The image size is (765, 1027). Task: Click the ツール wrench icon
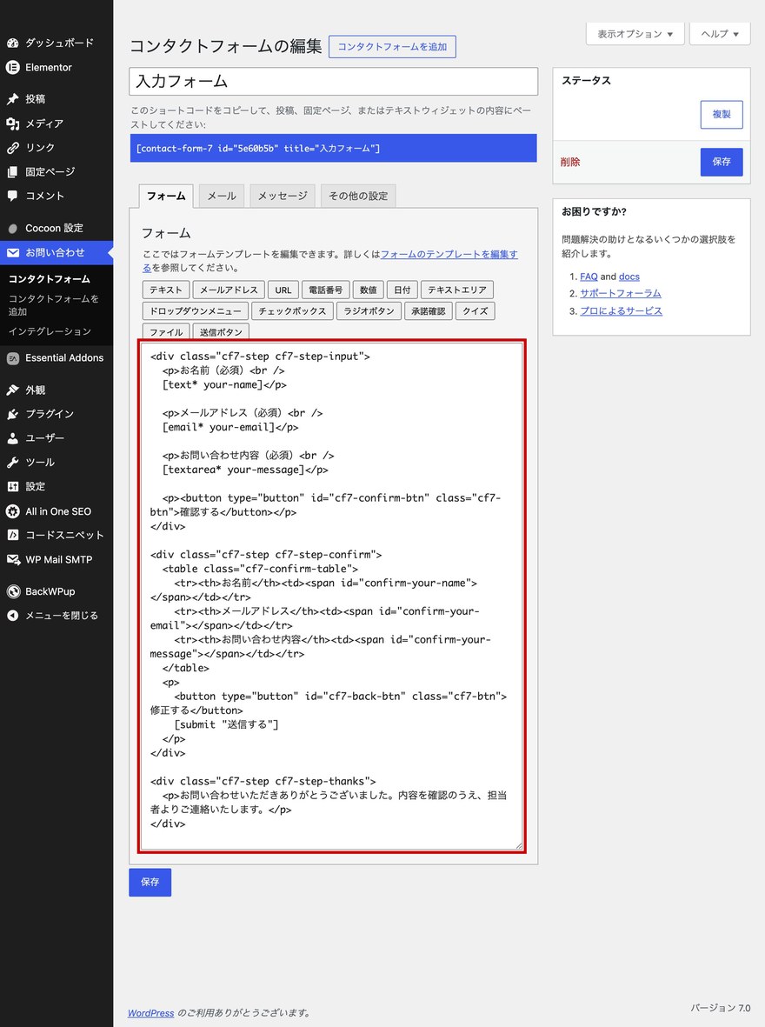[12, 463]
